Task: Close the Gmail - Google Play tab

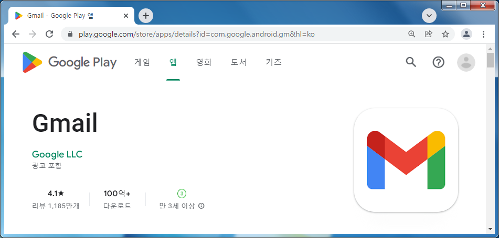Action: coord(126,16)
